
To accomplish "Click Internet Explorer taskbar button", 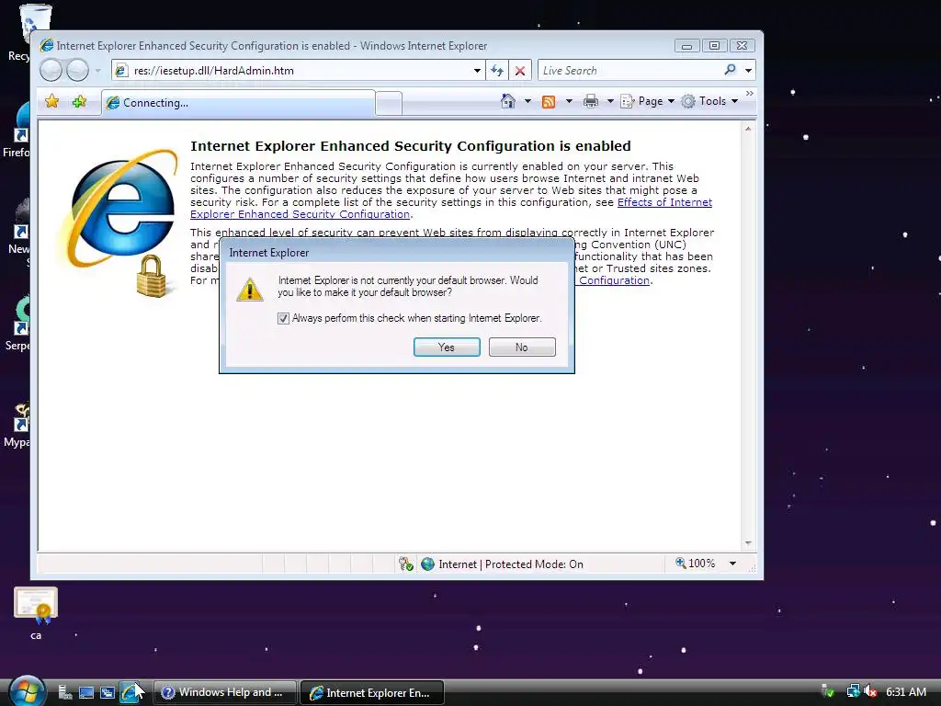I will tap(372, 692).
